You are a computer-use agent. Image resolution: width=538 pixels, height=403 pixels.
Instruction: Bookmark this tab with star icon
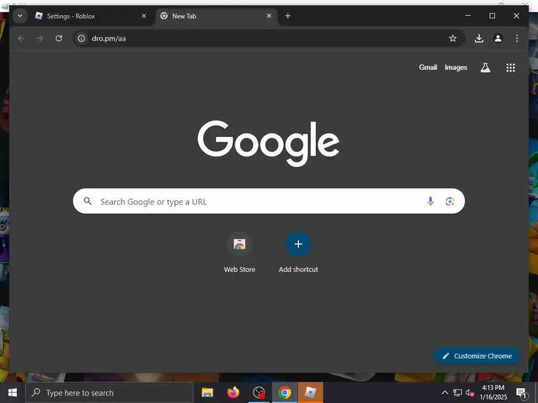coord(453,38)
